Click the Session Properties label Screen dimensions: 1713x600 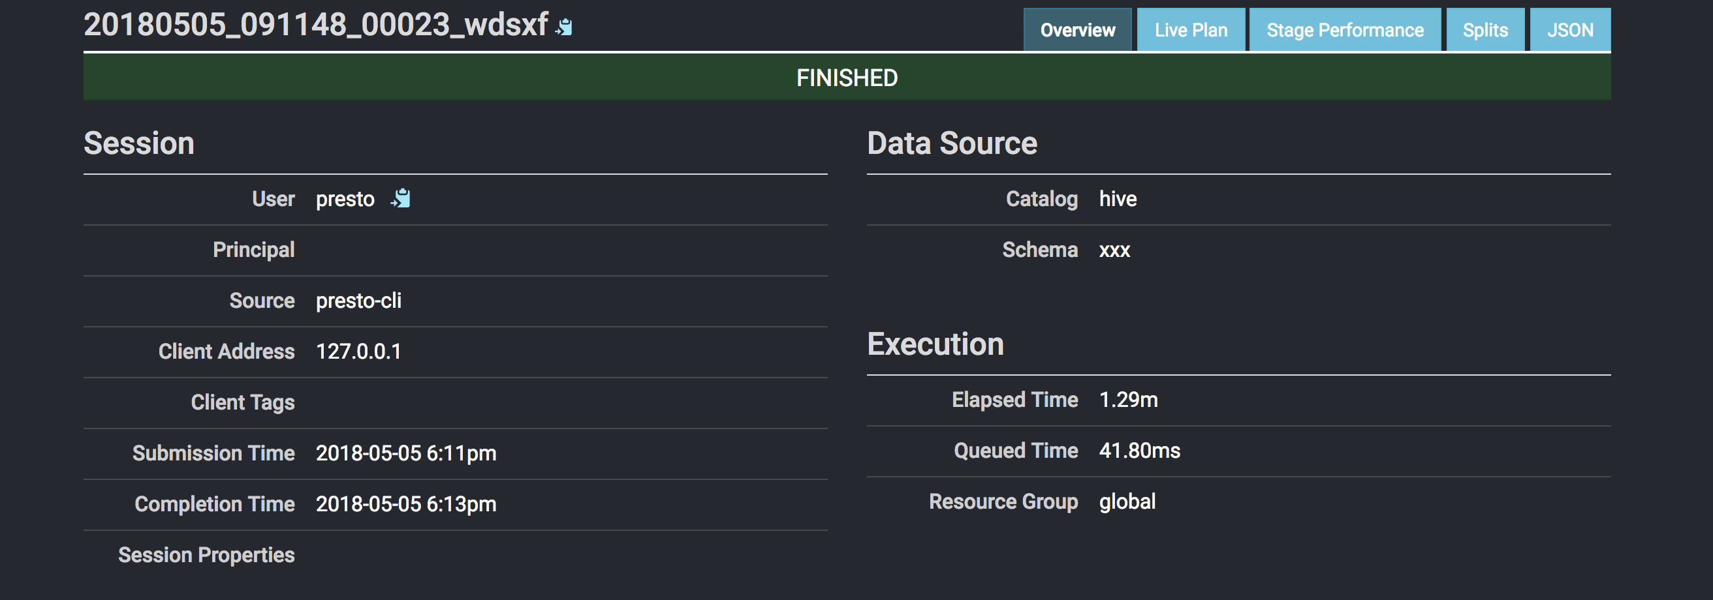[206, 555]
